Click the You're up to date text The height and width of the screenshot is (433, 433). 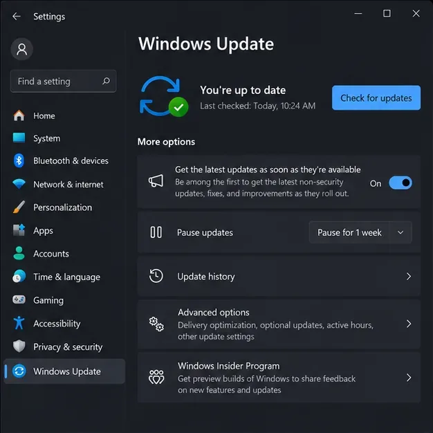click(x=243, y=90)
